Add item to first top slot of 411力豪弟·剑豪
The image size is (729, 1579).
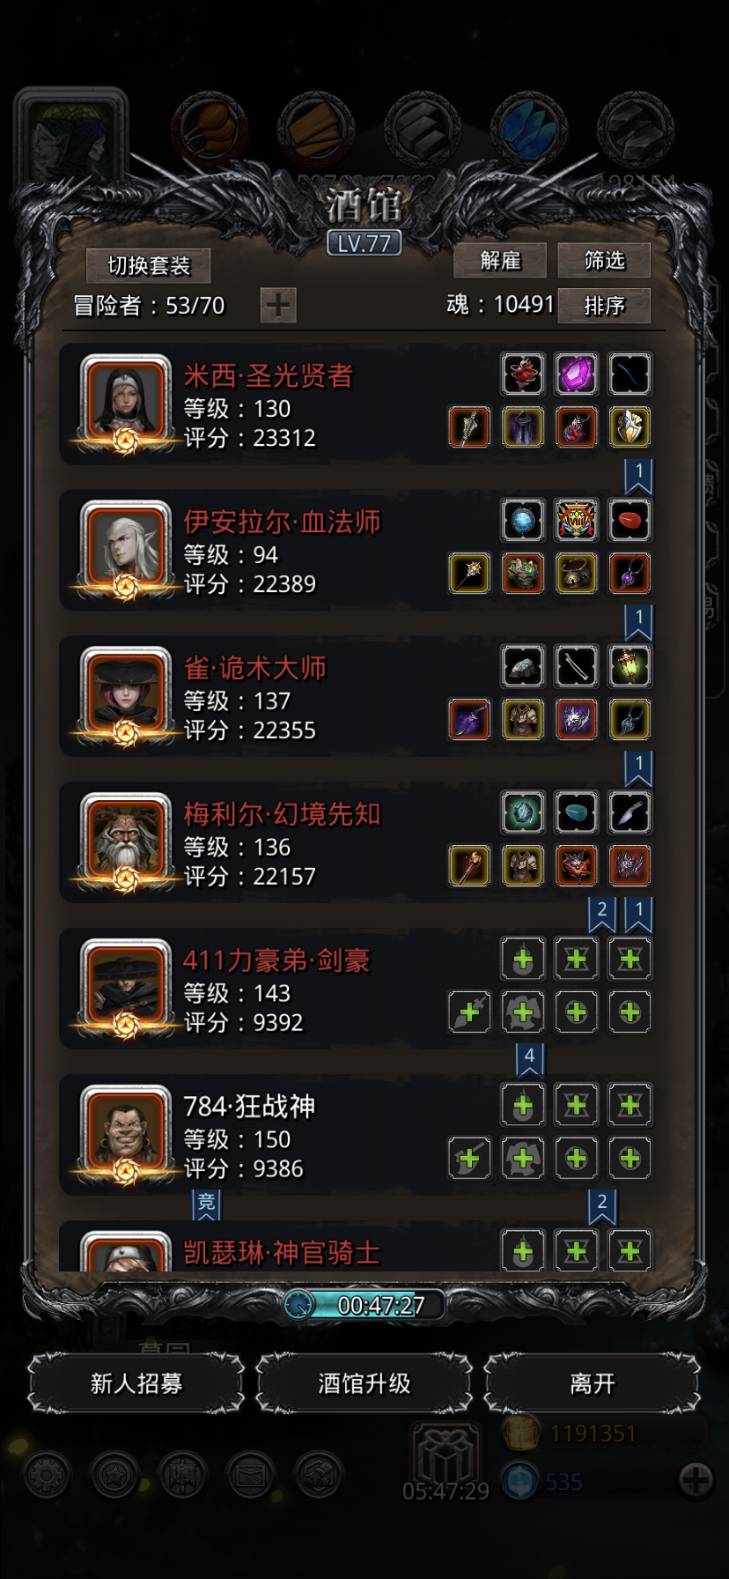point(523,959)
